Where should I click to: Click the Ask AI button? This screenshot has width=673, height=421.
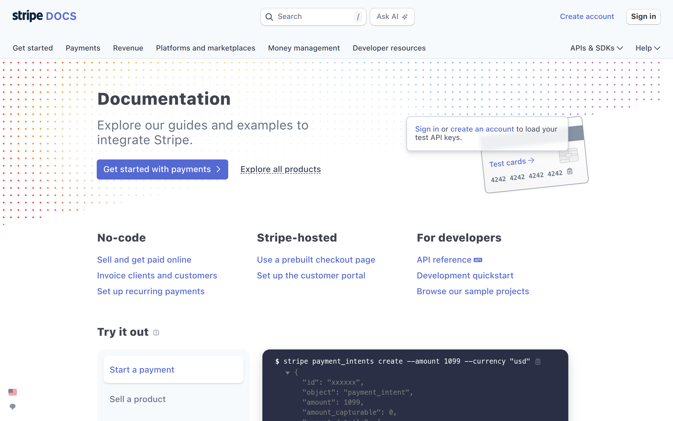(x=392, y=17)
